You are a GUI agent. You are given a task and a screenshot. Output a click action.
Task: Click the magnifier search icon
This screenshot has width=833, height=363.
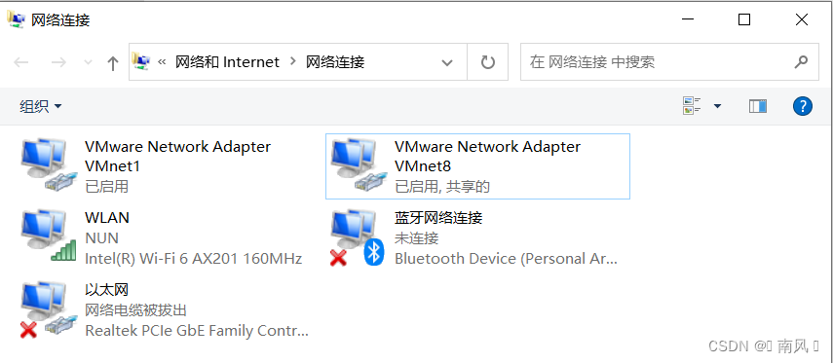click(x=801, y=62)
